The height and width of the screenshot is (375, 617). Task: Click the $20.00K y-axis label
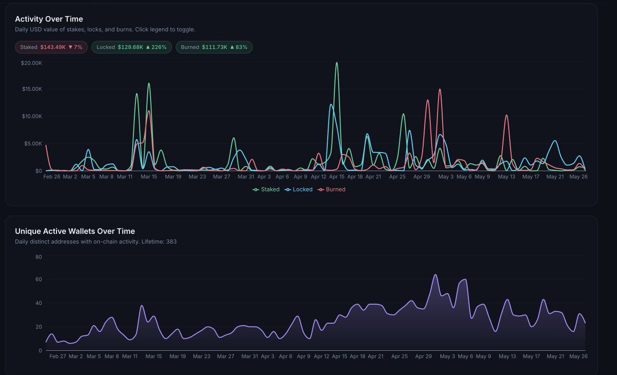coord(31,63)
